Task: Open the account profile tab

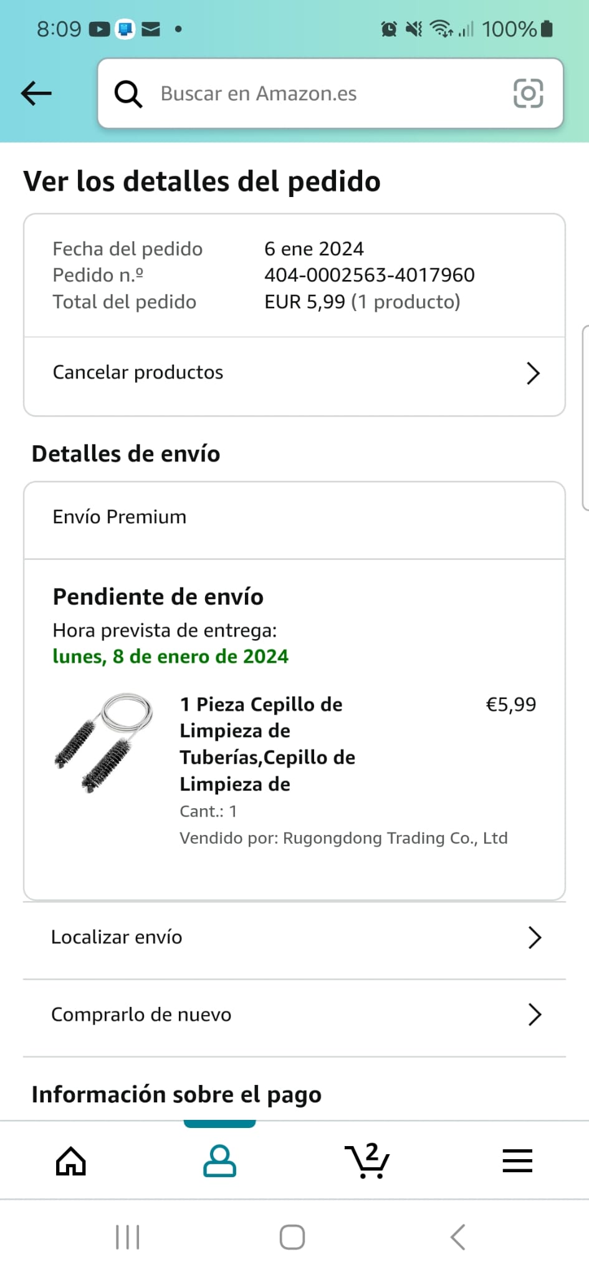Action: pyautogui.click(x=219, y=1161)
